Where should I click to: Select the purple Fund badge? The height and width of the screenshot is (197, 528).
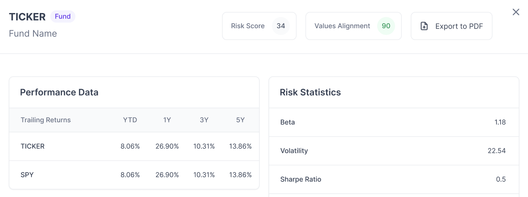pyautogui.click(x=63, y=16)
